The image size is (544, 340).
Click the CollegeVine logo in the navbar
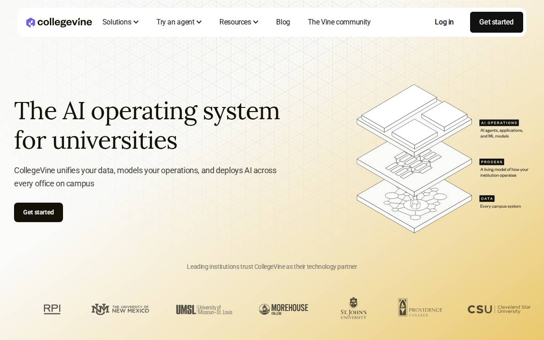point(59,22)
